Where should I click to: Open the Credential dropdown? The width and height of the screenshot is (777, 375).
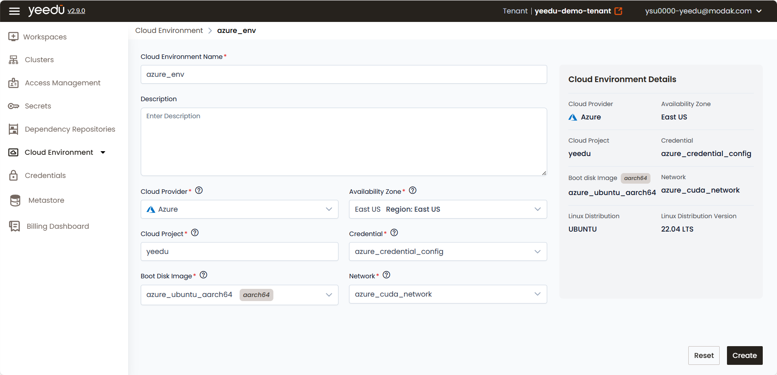(x=448, y=251)
